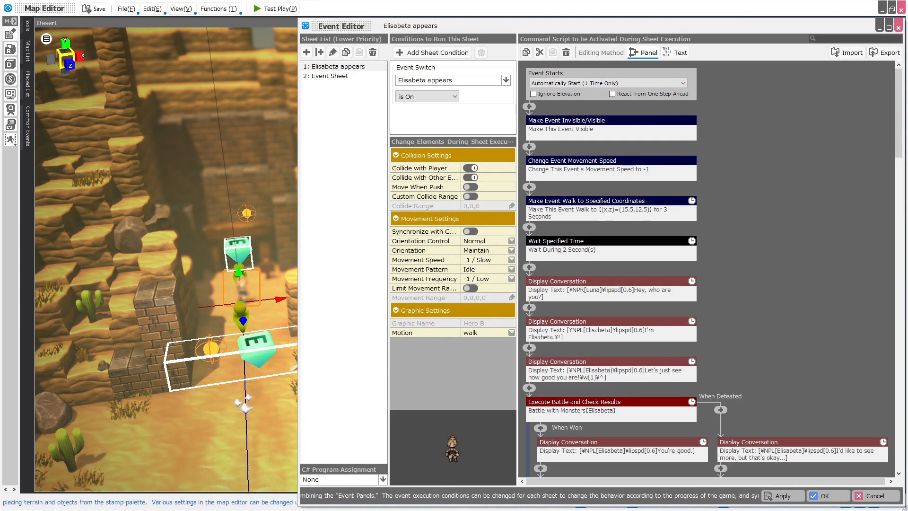Toggle Collide with Player off

tap(470, 168)
